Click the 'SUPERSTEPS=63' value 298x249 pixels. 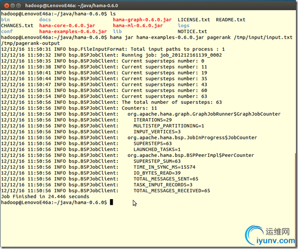point(153,144)
